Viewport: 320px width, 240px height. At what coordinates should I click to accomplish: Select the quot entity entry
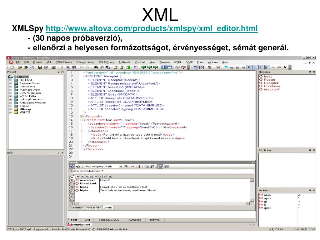267,208
